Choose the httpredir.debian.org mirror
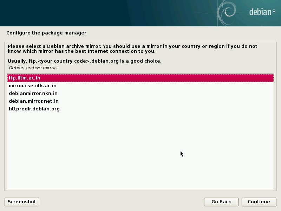281x211 pixels. coord(140,109)
